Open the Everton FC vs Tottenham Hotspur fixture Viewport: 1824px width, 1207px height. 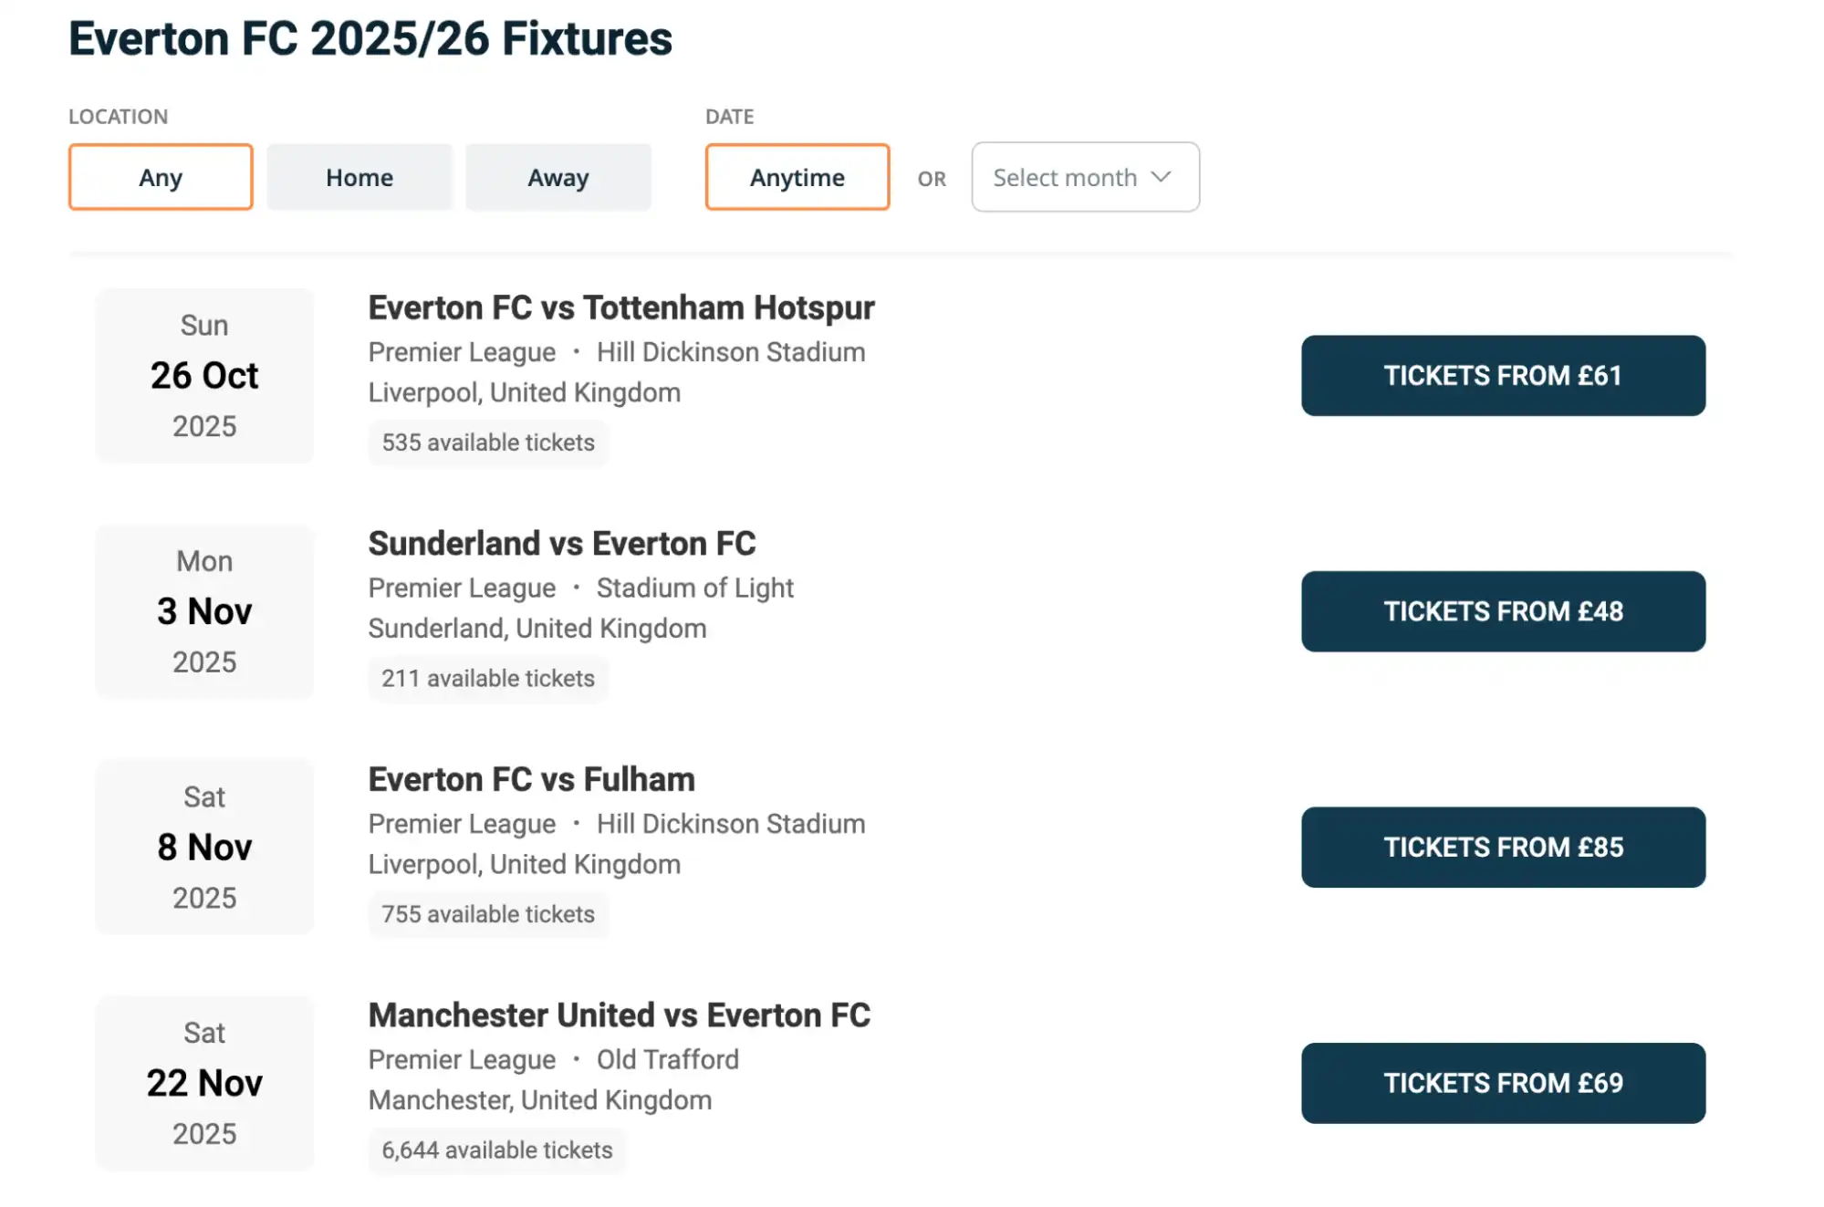[x=620, y=307]
